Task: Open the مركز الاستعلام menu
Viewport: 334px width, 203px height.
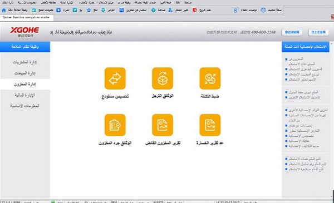Action: click(x=106, y=3)
